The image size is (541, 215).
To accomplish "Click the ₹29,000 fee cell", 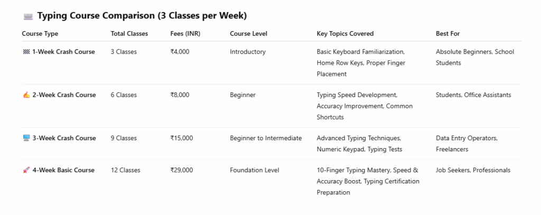I will pos(182,170).
